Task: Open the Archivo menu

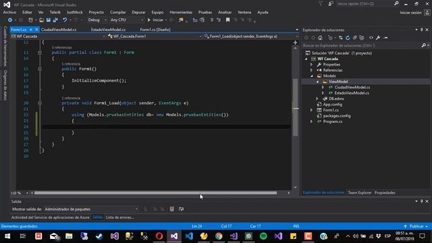Action: coord(9,12)
